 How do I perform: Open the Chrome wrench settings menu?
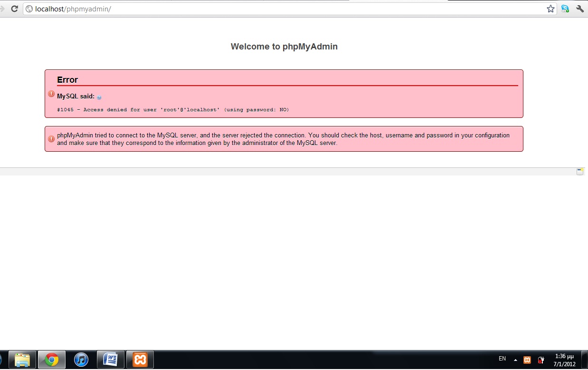[580, 9]
